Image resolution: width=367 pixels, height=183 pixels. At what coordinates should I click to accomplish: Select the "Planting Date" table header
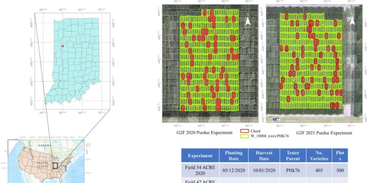(x=233, y=156)
